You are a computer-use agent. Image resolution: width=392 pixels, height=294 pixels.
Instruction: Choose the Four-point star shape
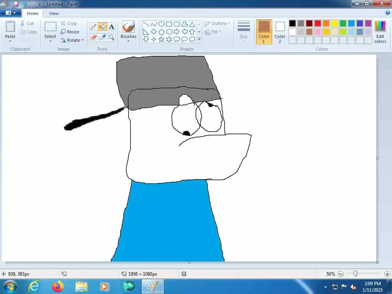pos(154,39)
